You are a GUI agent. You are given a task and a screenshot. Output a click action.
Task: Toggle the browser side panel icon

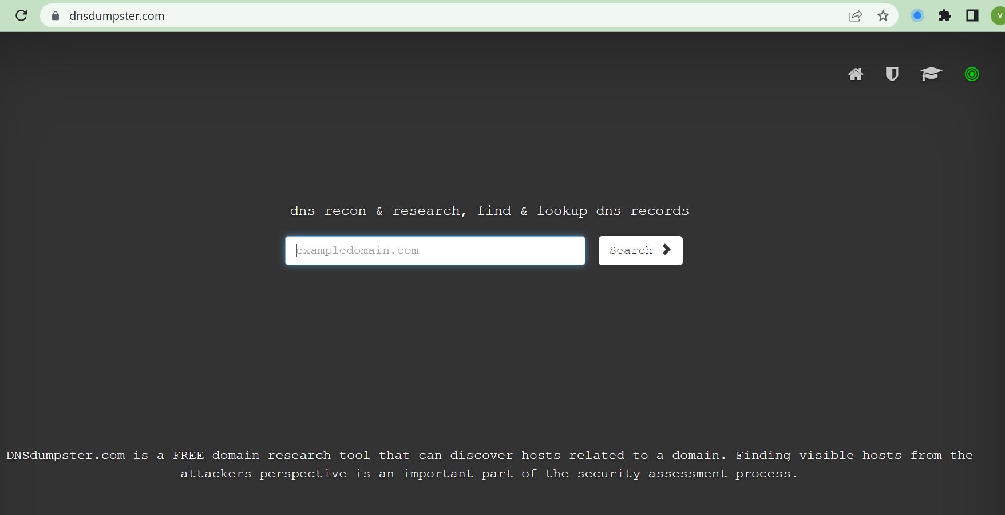(972, 16)
